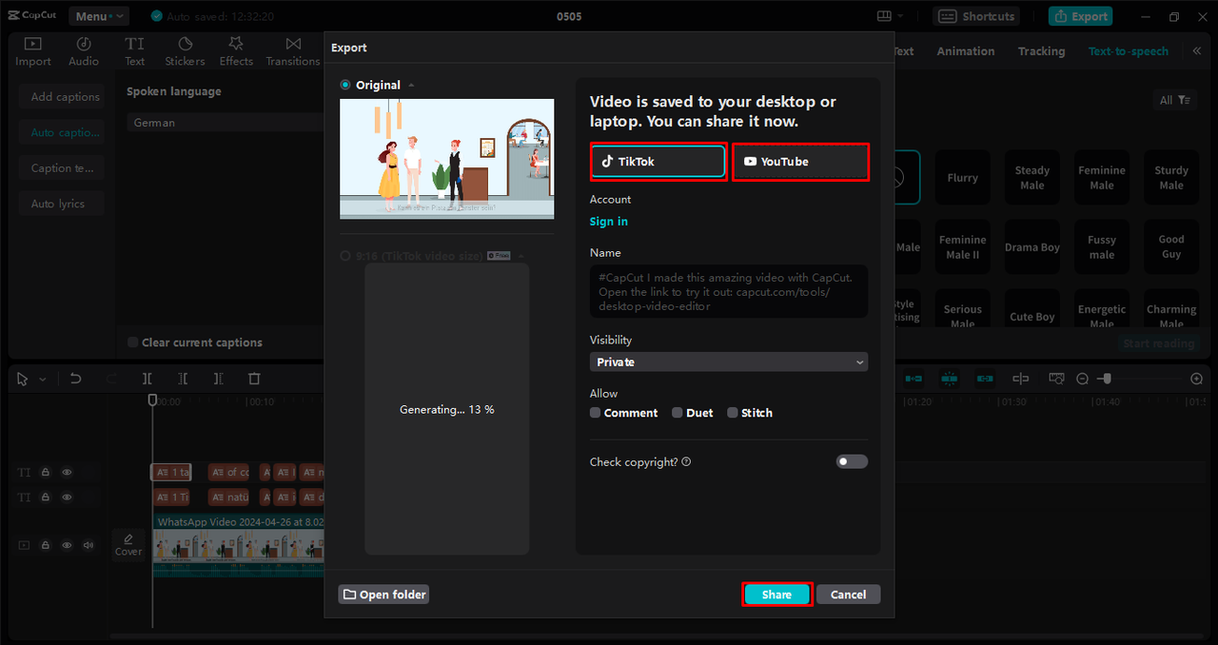Click the Delete trash icon in timeline toolbar
Screen dimensions: 1218x645
click(254, 379)
